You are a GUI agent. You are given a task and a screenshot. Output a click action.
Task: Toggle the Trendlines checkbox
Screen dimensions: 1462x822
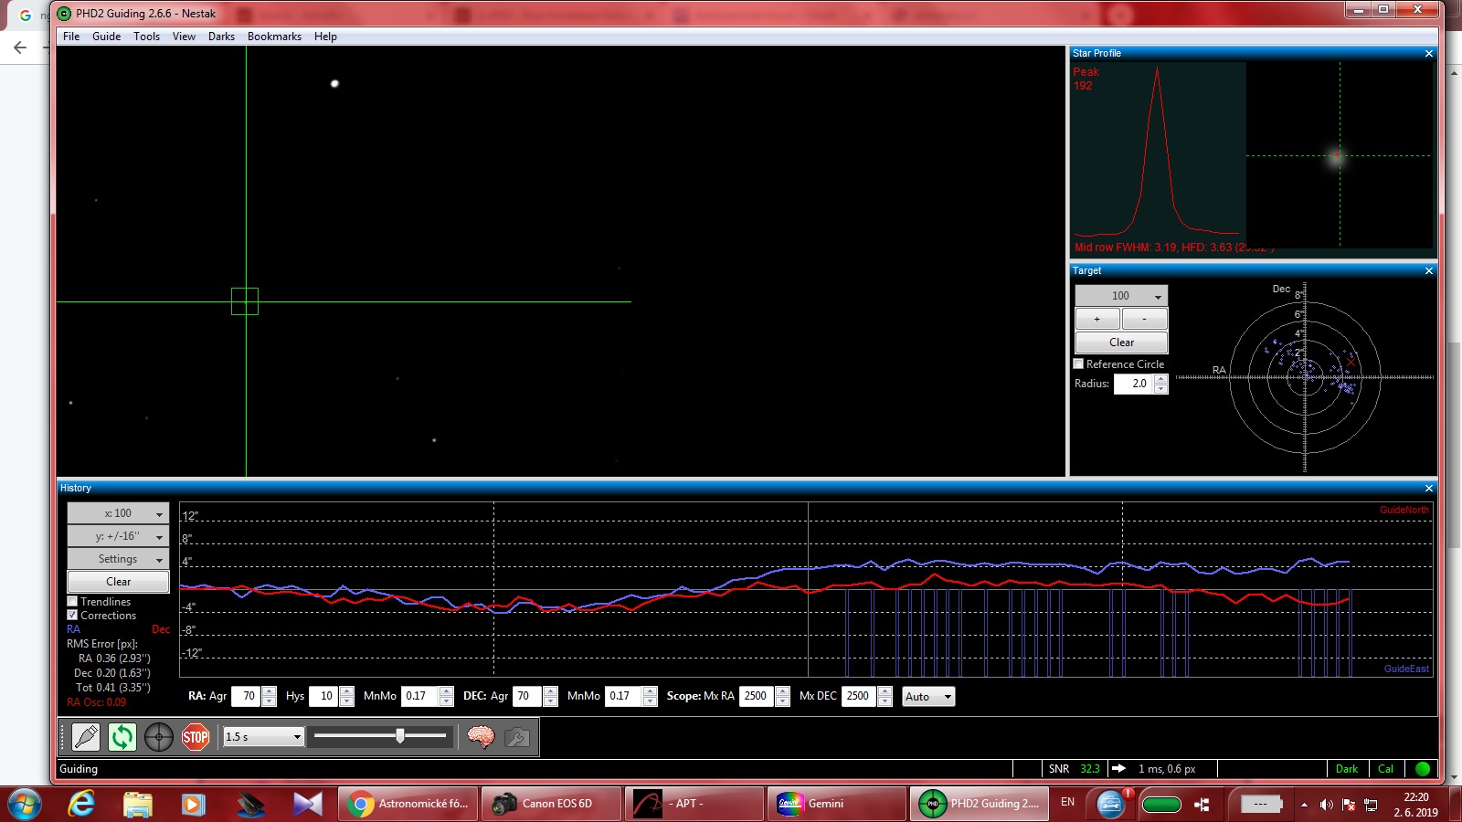tap(72, 602)
